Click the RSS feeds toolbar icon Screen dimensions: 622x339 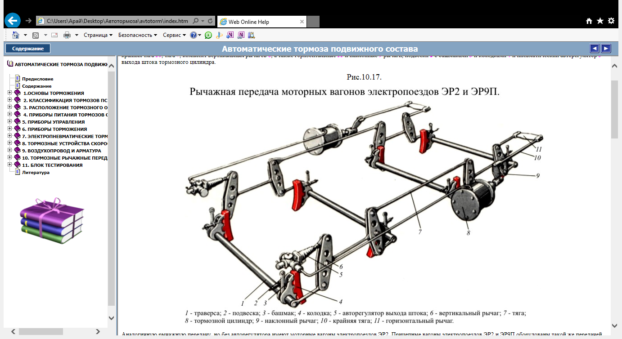(36, 35)
